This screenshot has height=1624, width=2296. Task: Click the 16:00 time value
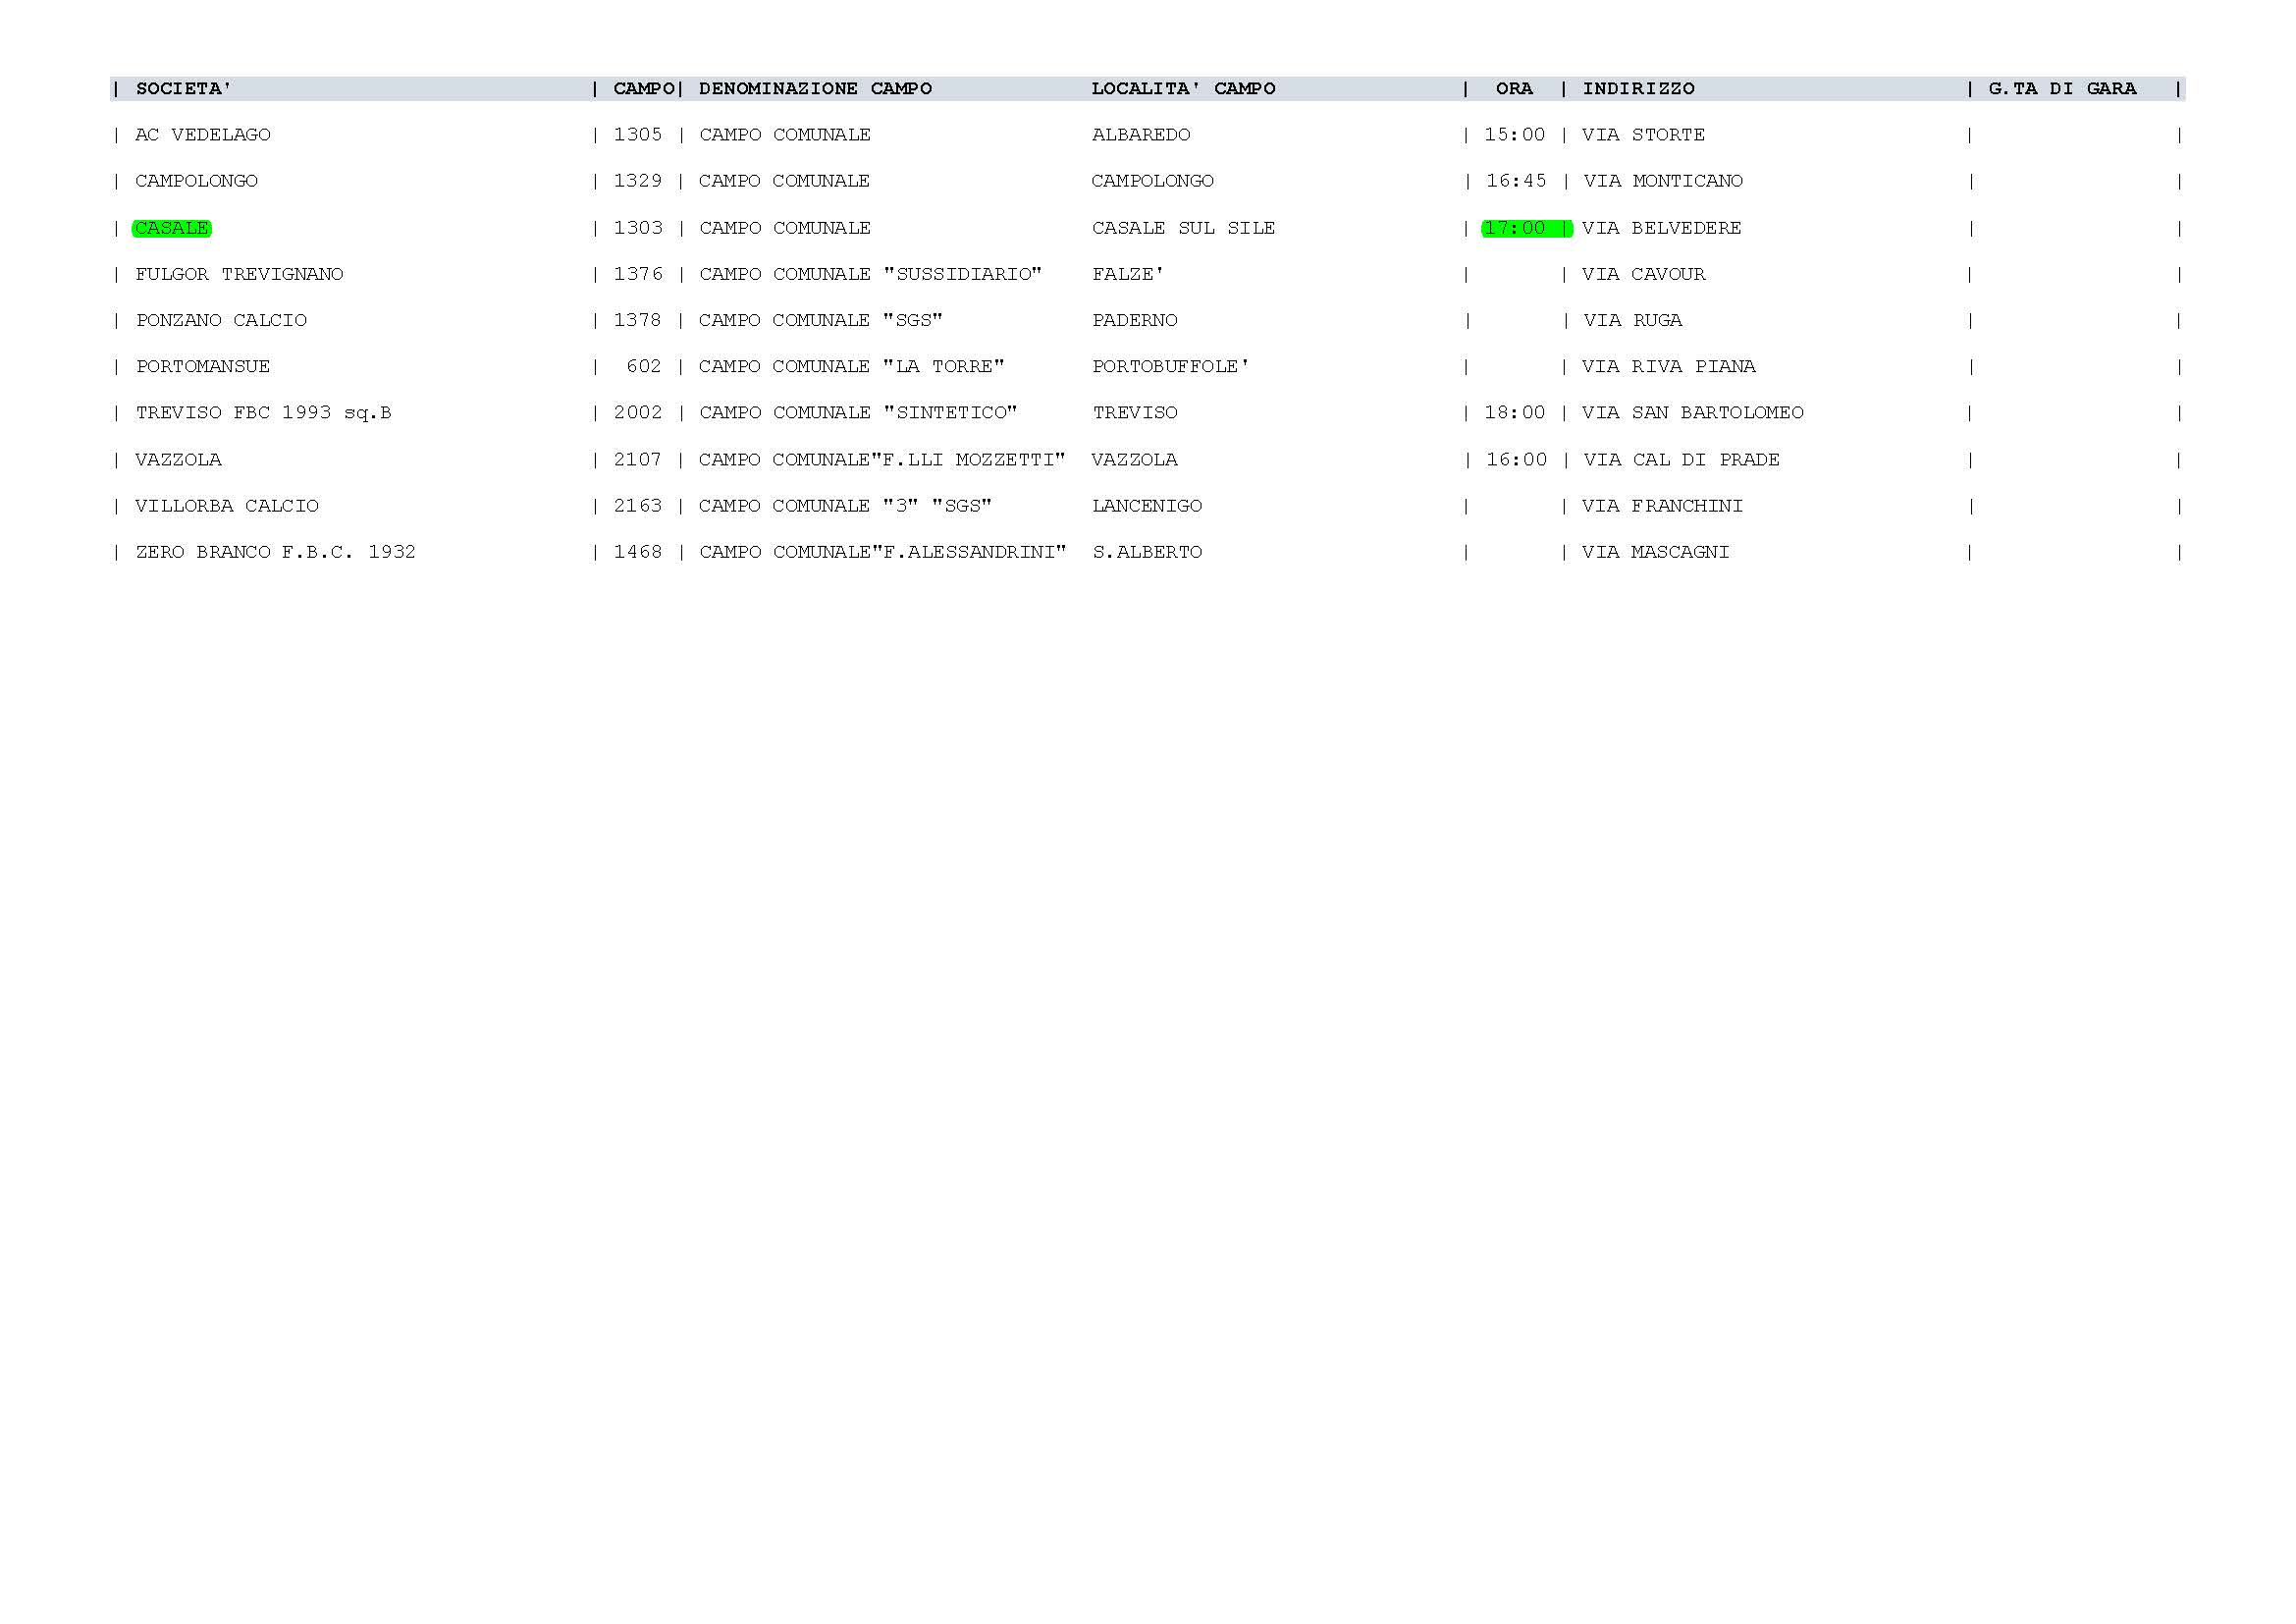[1516, 460]
